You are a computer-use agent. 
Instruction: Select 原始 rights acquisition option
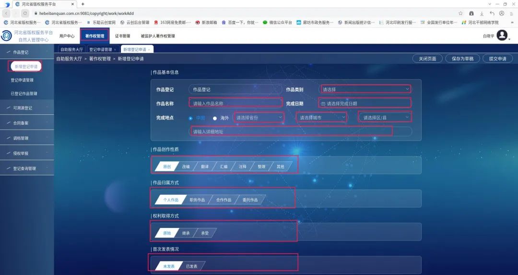coord(167,233)
